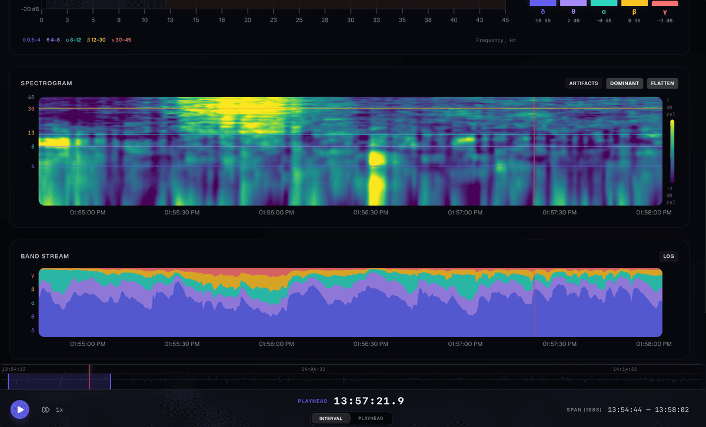The width and height of the screenshot is (706, 427).
Task: Click the alpha band color bar
Action: [604, 3]
